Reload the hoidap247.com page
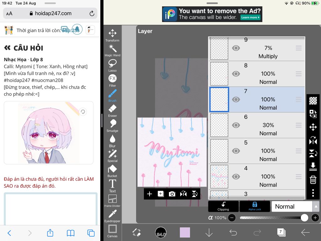321x241 pixels. [x=92, y=13]
